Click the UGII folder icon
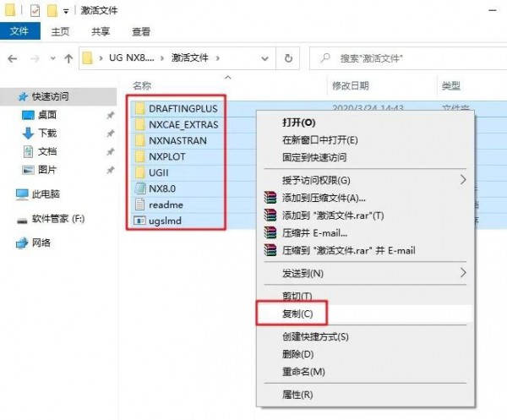The width and height of the screenshot is (507, 420). (x=139, y=172)
